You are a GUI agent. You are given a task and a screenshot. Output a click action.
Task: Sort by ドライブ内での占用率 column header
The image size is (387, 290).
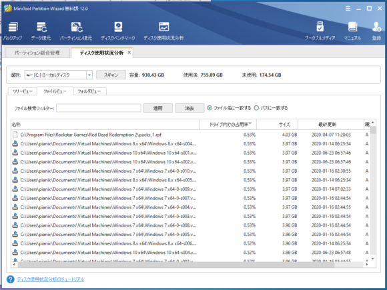coord(228,124)
